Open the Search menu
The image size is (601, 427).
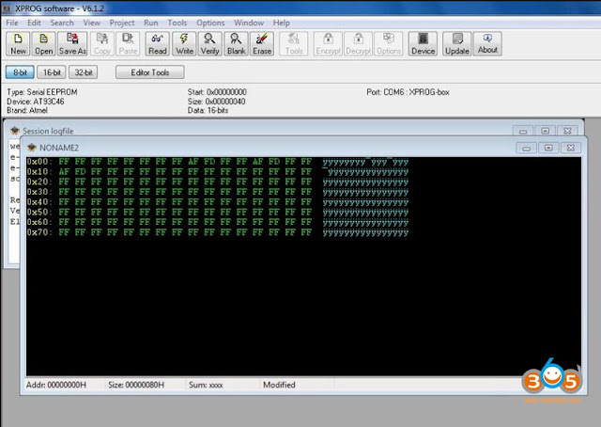(x=62, y=23)
